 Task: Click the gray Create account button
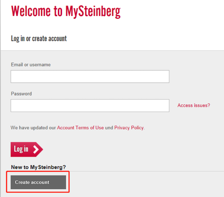click(x=38, y=182)
